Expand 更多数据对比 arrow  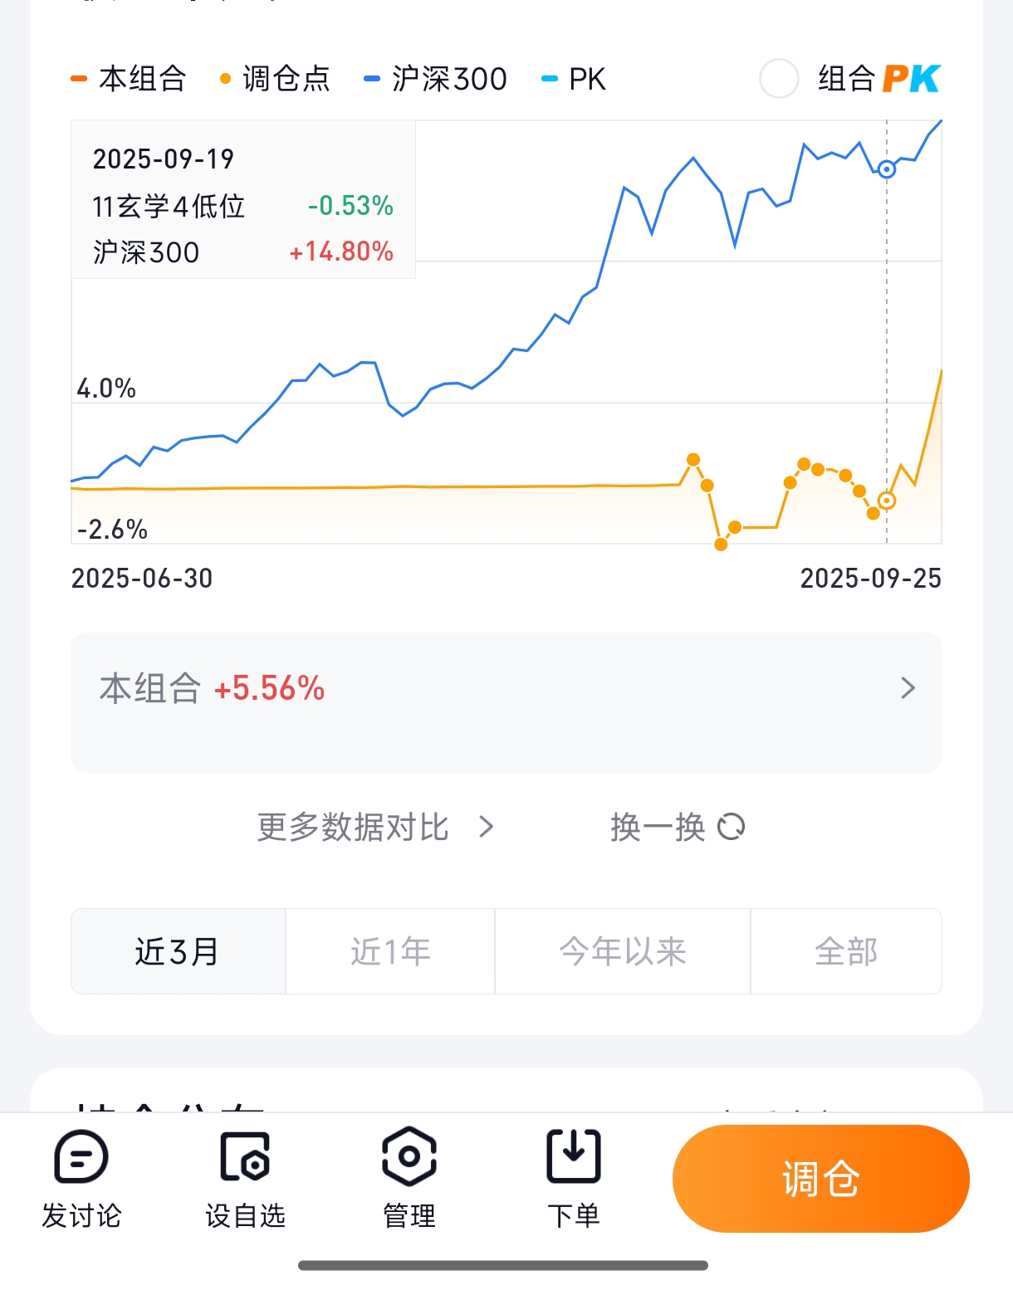pos(487,827)
